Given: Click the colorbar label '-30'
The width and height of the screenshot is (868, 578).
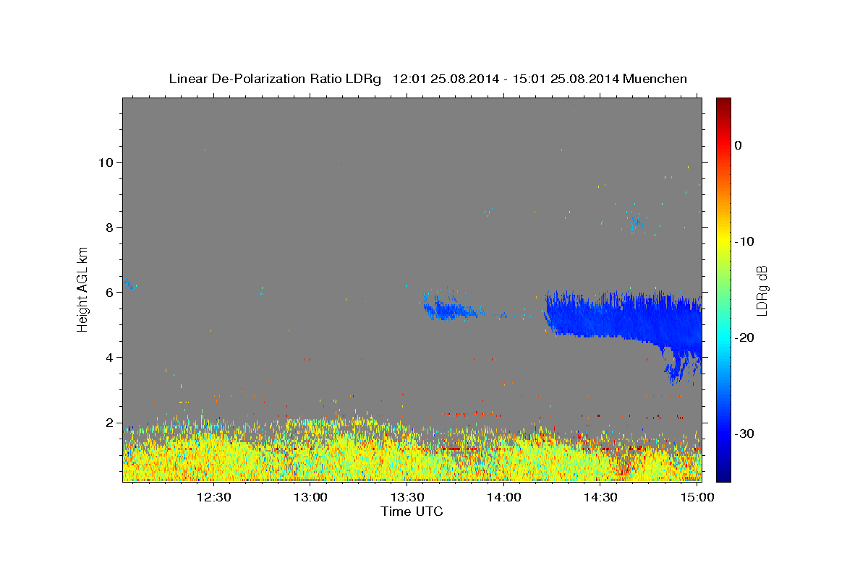Looking at the screenshot, I should 745,433.
